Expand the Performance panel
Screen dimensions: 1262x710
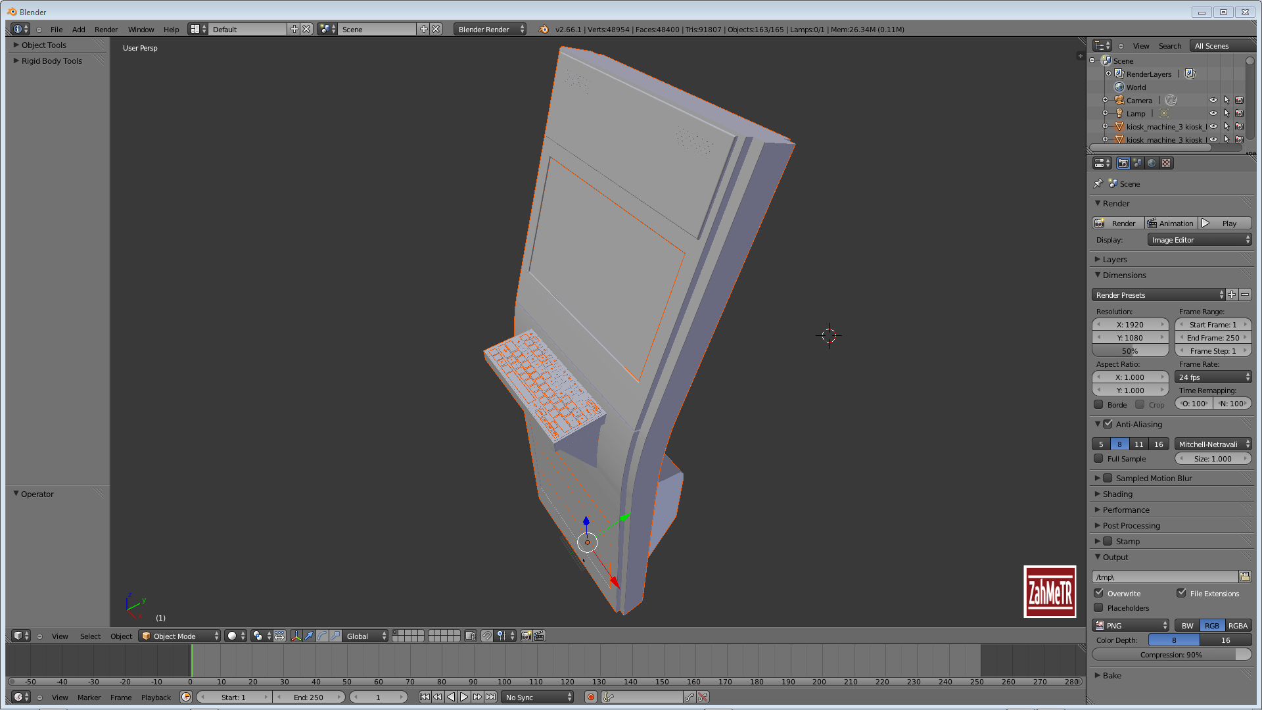(1125, 509)
